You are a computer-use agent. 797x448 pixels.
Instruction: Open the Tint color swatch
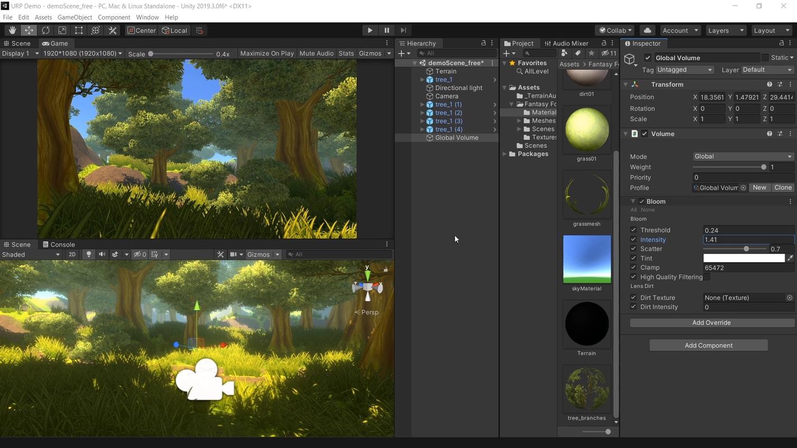click(x=744, y=258)
